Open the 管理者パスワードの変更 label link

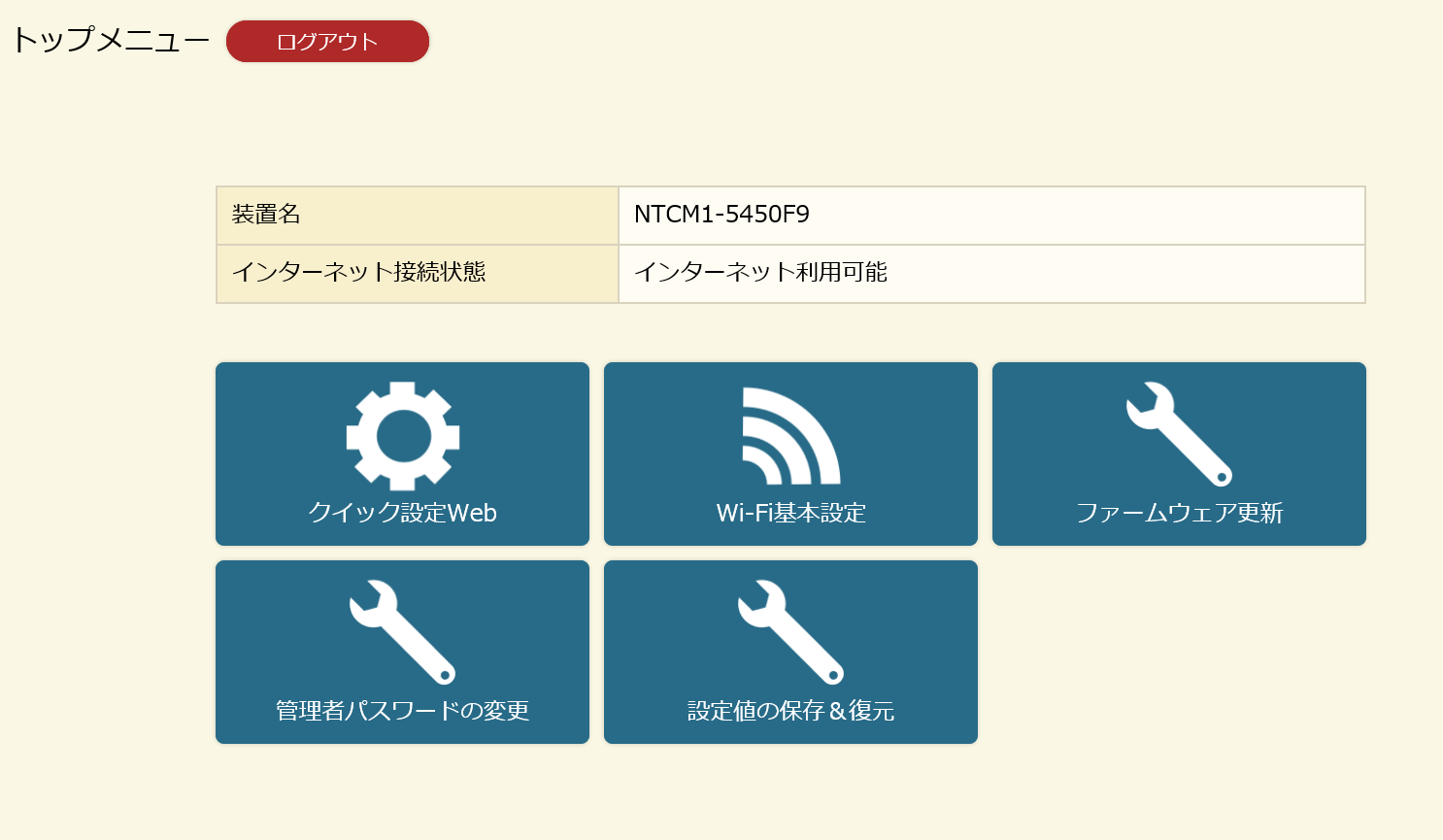(x=402, y=711)
